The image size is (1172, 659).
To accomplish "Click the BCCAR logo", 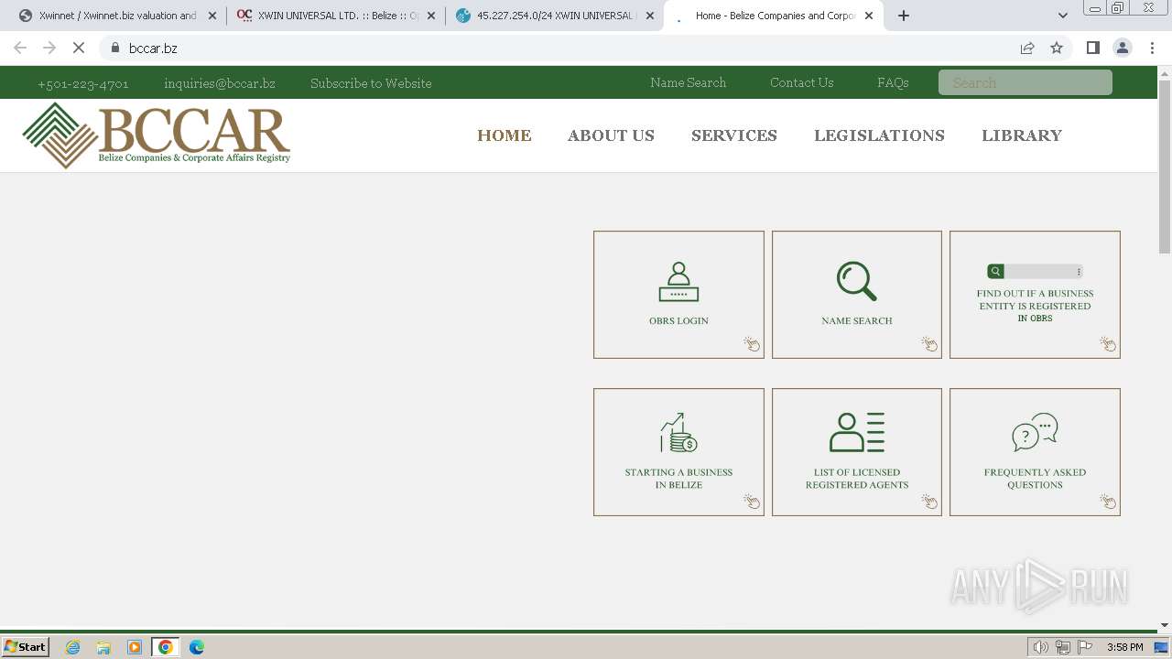I will click(x=157, y=135).
